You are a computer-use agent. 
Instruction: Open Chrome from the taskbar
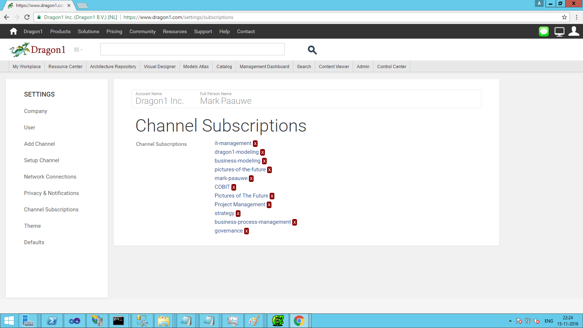pyautogui.click(x=299, y=321)
